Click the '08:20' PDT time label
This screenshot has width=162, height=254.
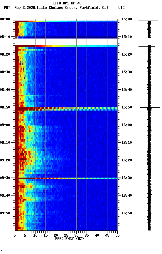pos(5,54)
